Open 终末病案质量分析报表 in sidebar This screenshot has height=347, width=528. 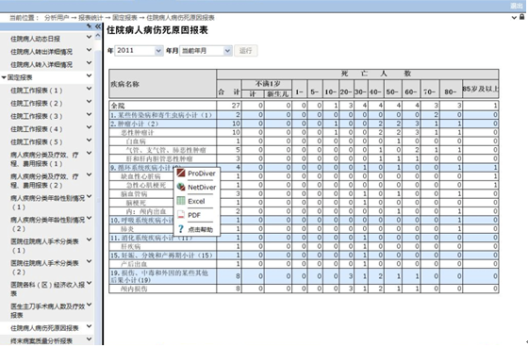[x=41, y=340]
